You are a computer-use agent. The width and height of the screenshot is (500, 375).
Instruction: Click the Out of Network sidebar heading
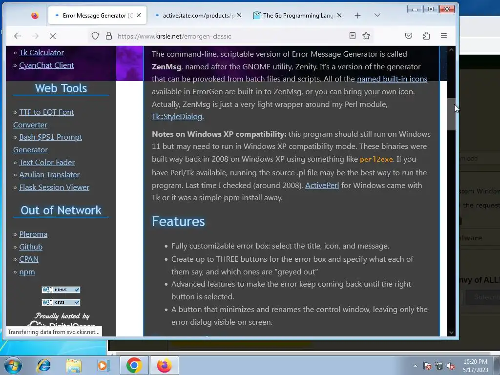(61, 210)
